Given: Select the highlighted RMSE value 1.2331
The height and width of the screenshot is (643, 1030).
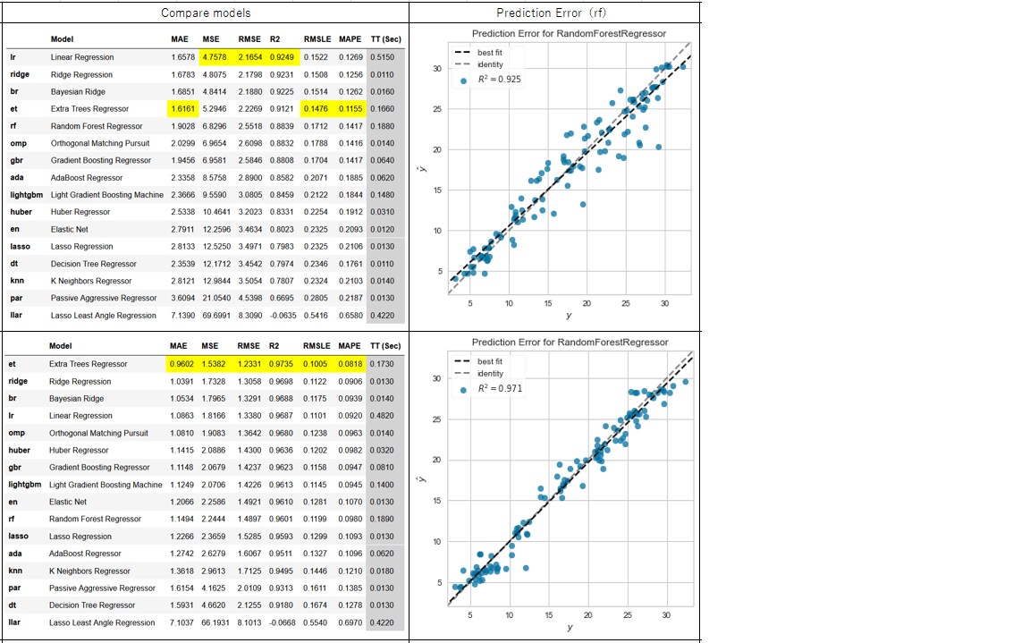Looking at the screenshot, I should point(249,364).
